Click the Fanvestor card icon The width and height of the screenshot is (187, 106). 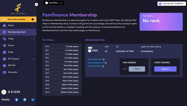click(x=4, y=72)
